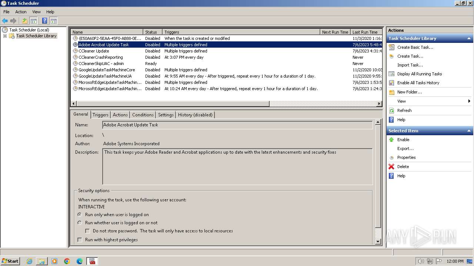Click the horizontal scrollbar thumb of task list

coord(173,104)
